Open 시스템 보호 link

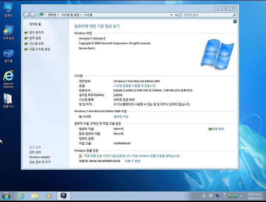[x=36, y=44]
